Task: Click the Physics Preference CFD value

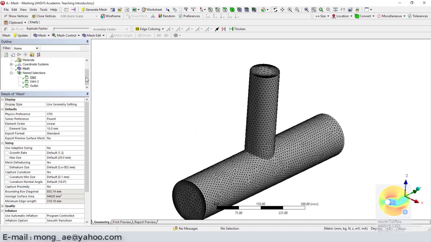Action: (x=65, y=114)
